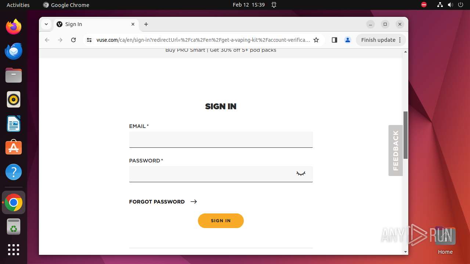This screenshot has height=264, width=470.
Task: Open the Feedback side tab
Action: pyautogui.click(x=395, y=150)
